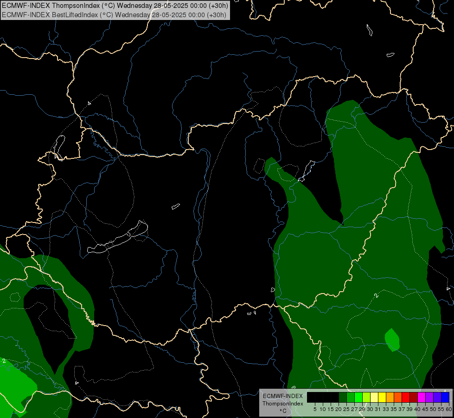Click the legend tick value 15
This screenshot has width=454, height=418.
[331, 409]
